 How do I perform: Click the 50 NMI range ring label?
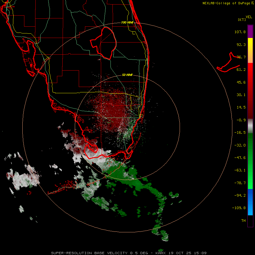click(127, 75)
